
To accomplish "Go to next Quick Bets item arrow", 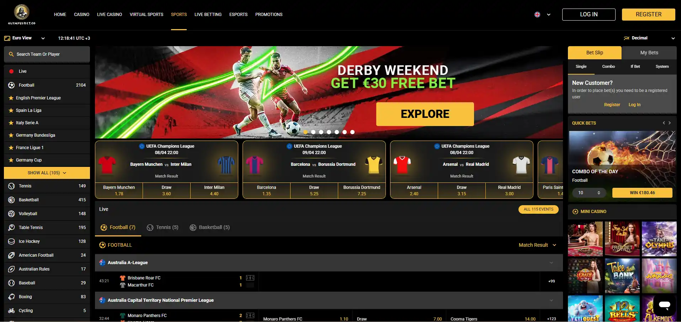I will pyautogui.click(x=670, y=123).
